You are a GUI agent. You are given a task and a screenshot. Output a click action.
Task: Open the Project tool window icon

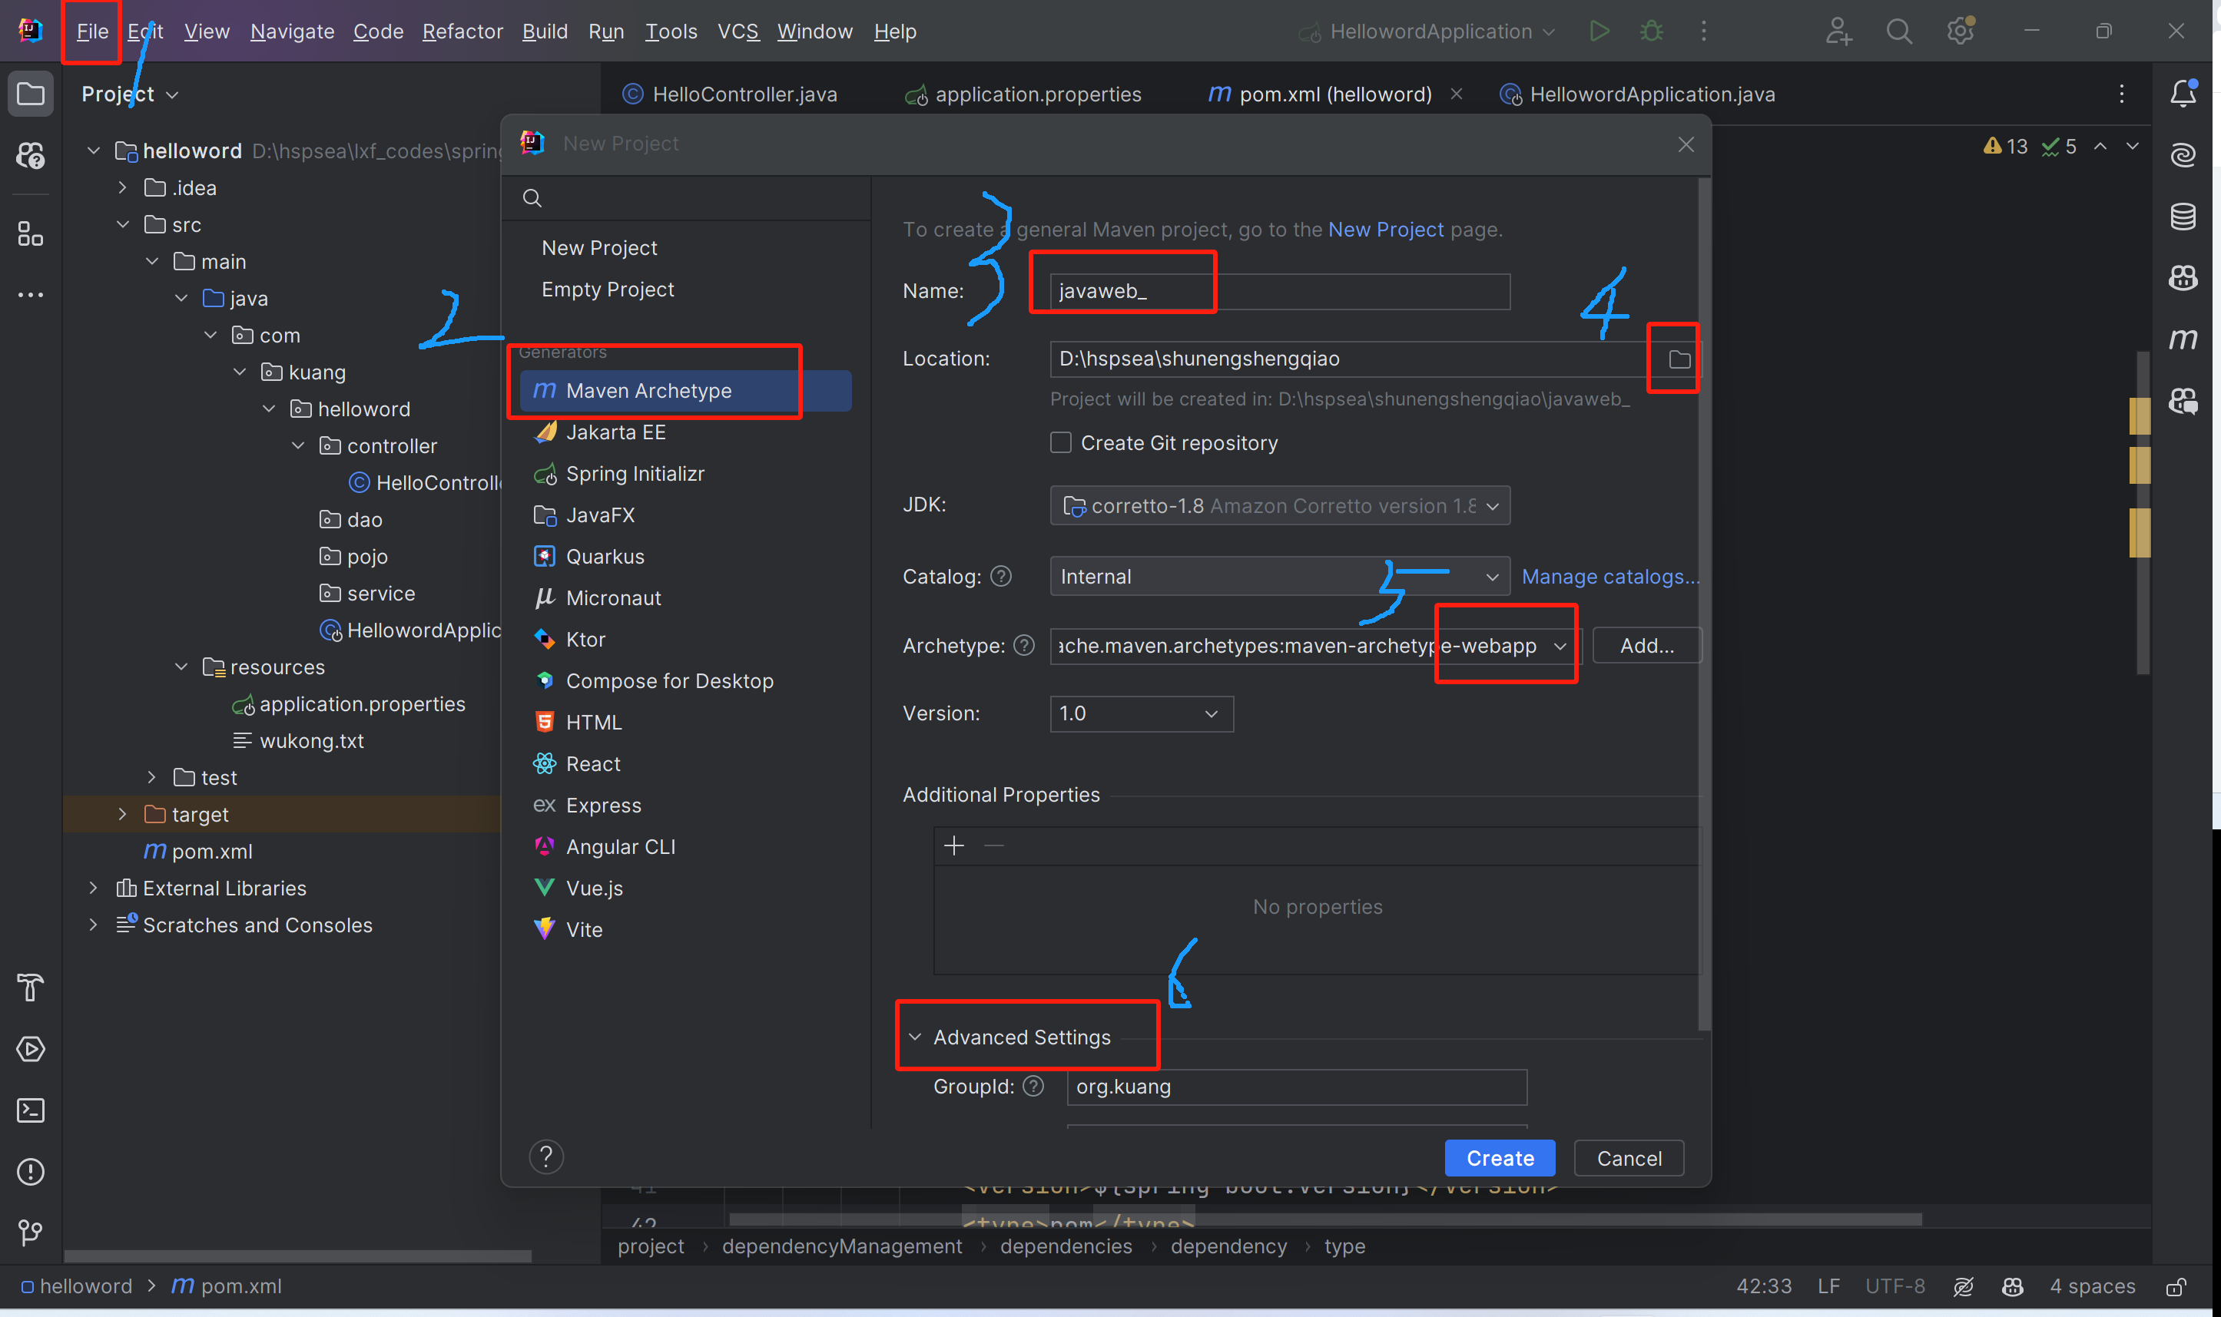click(x=31, y=94)
